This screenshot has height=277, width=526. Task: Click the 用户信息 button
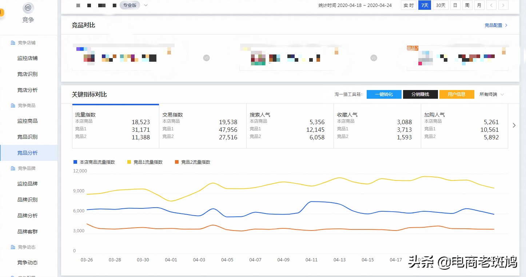(x=457, y=94)
